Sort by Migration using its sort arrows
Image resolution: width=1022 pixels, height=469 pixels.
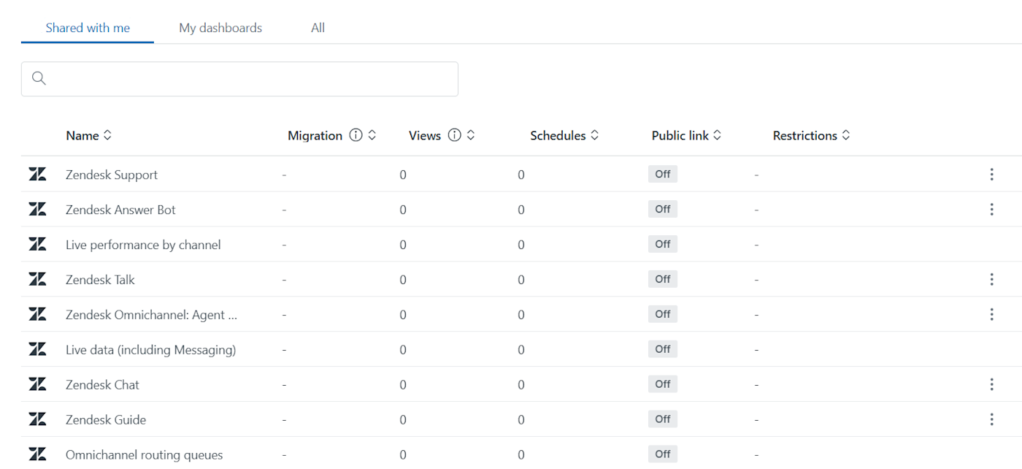point(372,135)
